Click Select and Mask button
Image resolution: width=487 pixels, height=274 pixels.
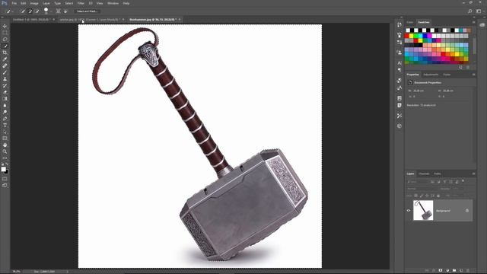(87, 11)
